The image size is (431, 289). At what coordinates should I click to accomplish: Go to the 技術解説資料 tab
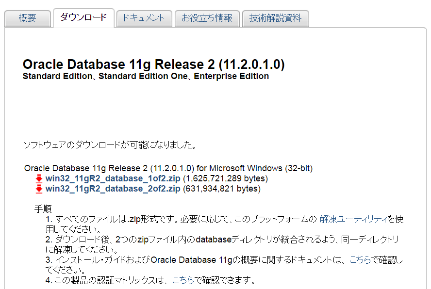275,18
